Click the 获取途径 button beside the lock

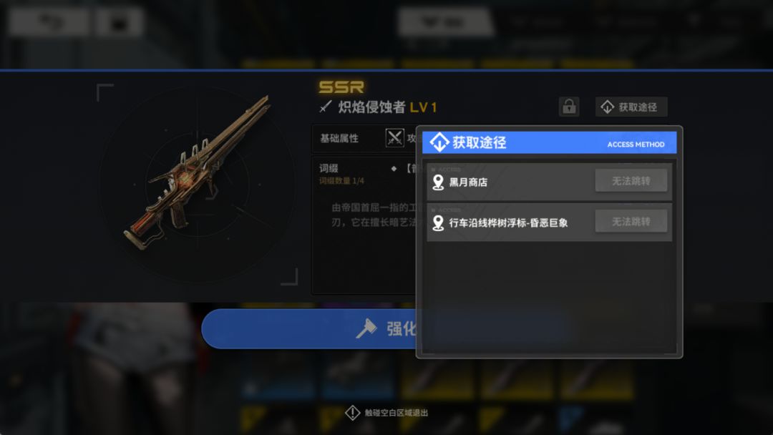(x=631, y=107)
